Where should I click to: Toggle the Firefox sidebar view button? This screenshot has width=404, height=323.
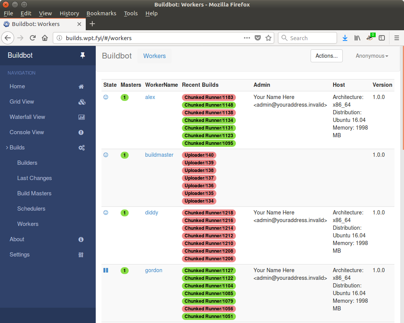pyautogui.click(x=382, y=38)
